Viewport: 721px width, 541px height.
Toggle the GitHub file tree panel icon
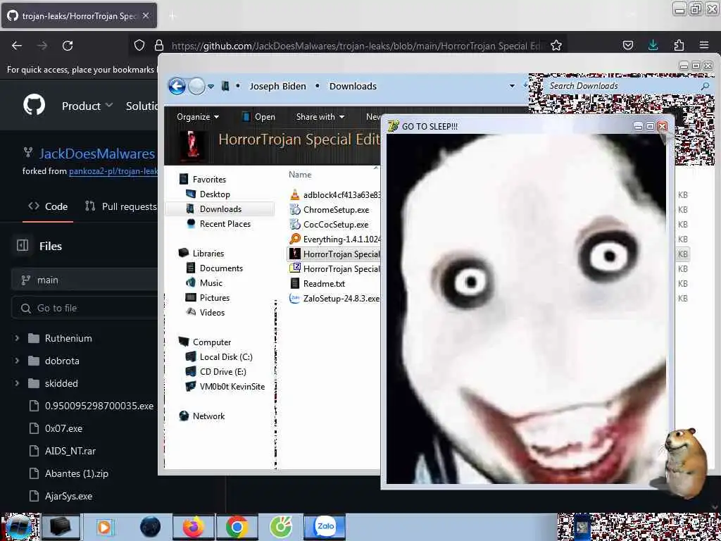23,246
